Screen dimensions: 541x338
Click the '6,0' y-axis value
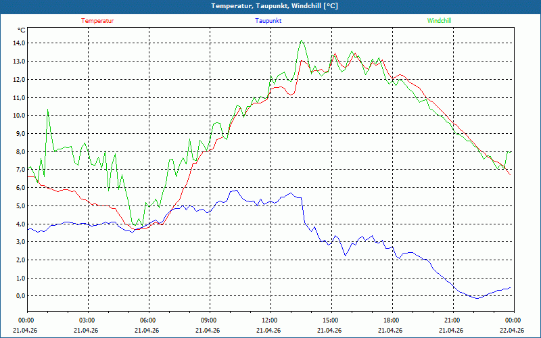pos(20,188)
